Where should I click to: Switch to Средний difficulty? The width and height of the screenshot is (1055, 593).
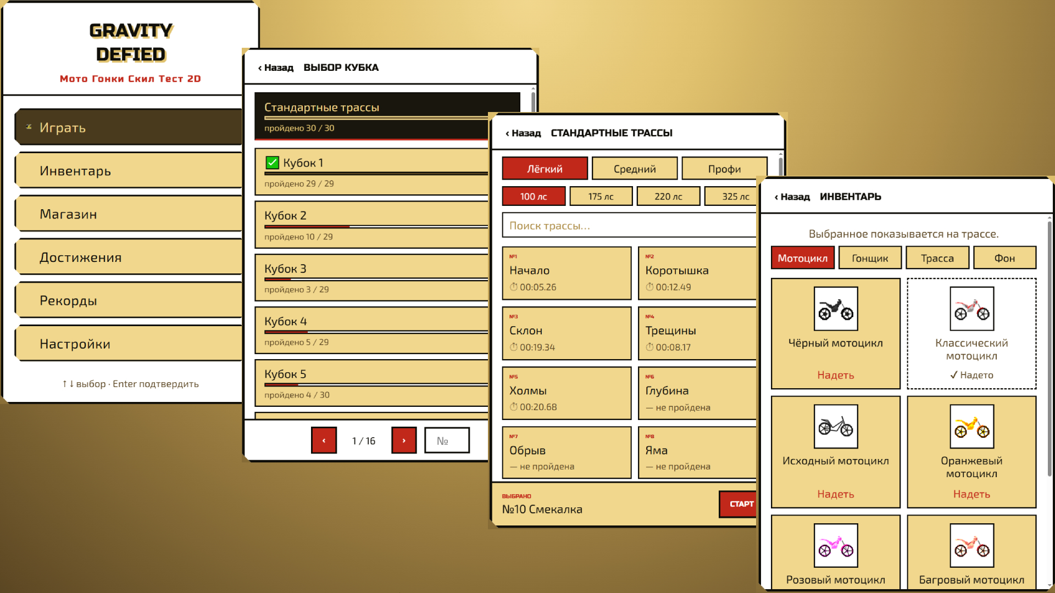(x=635, y=169)
